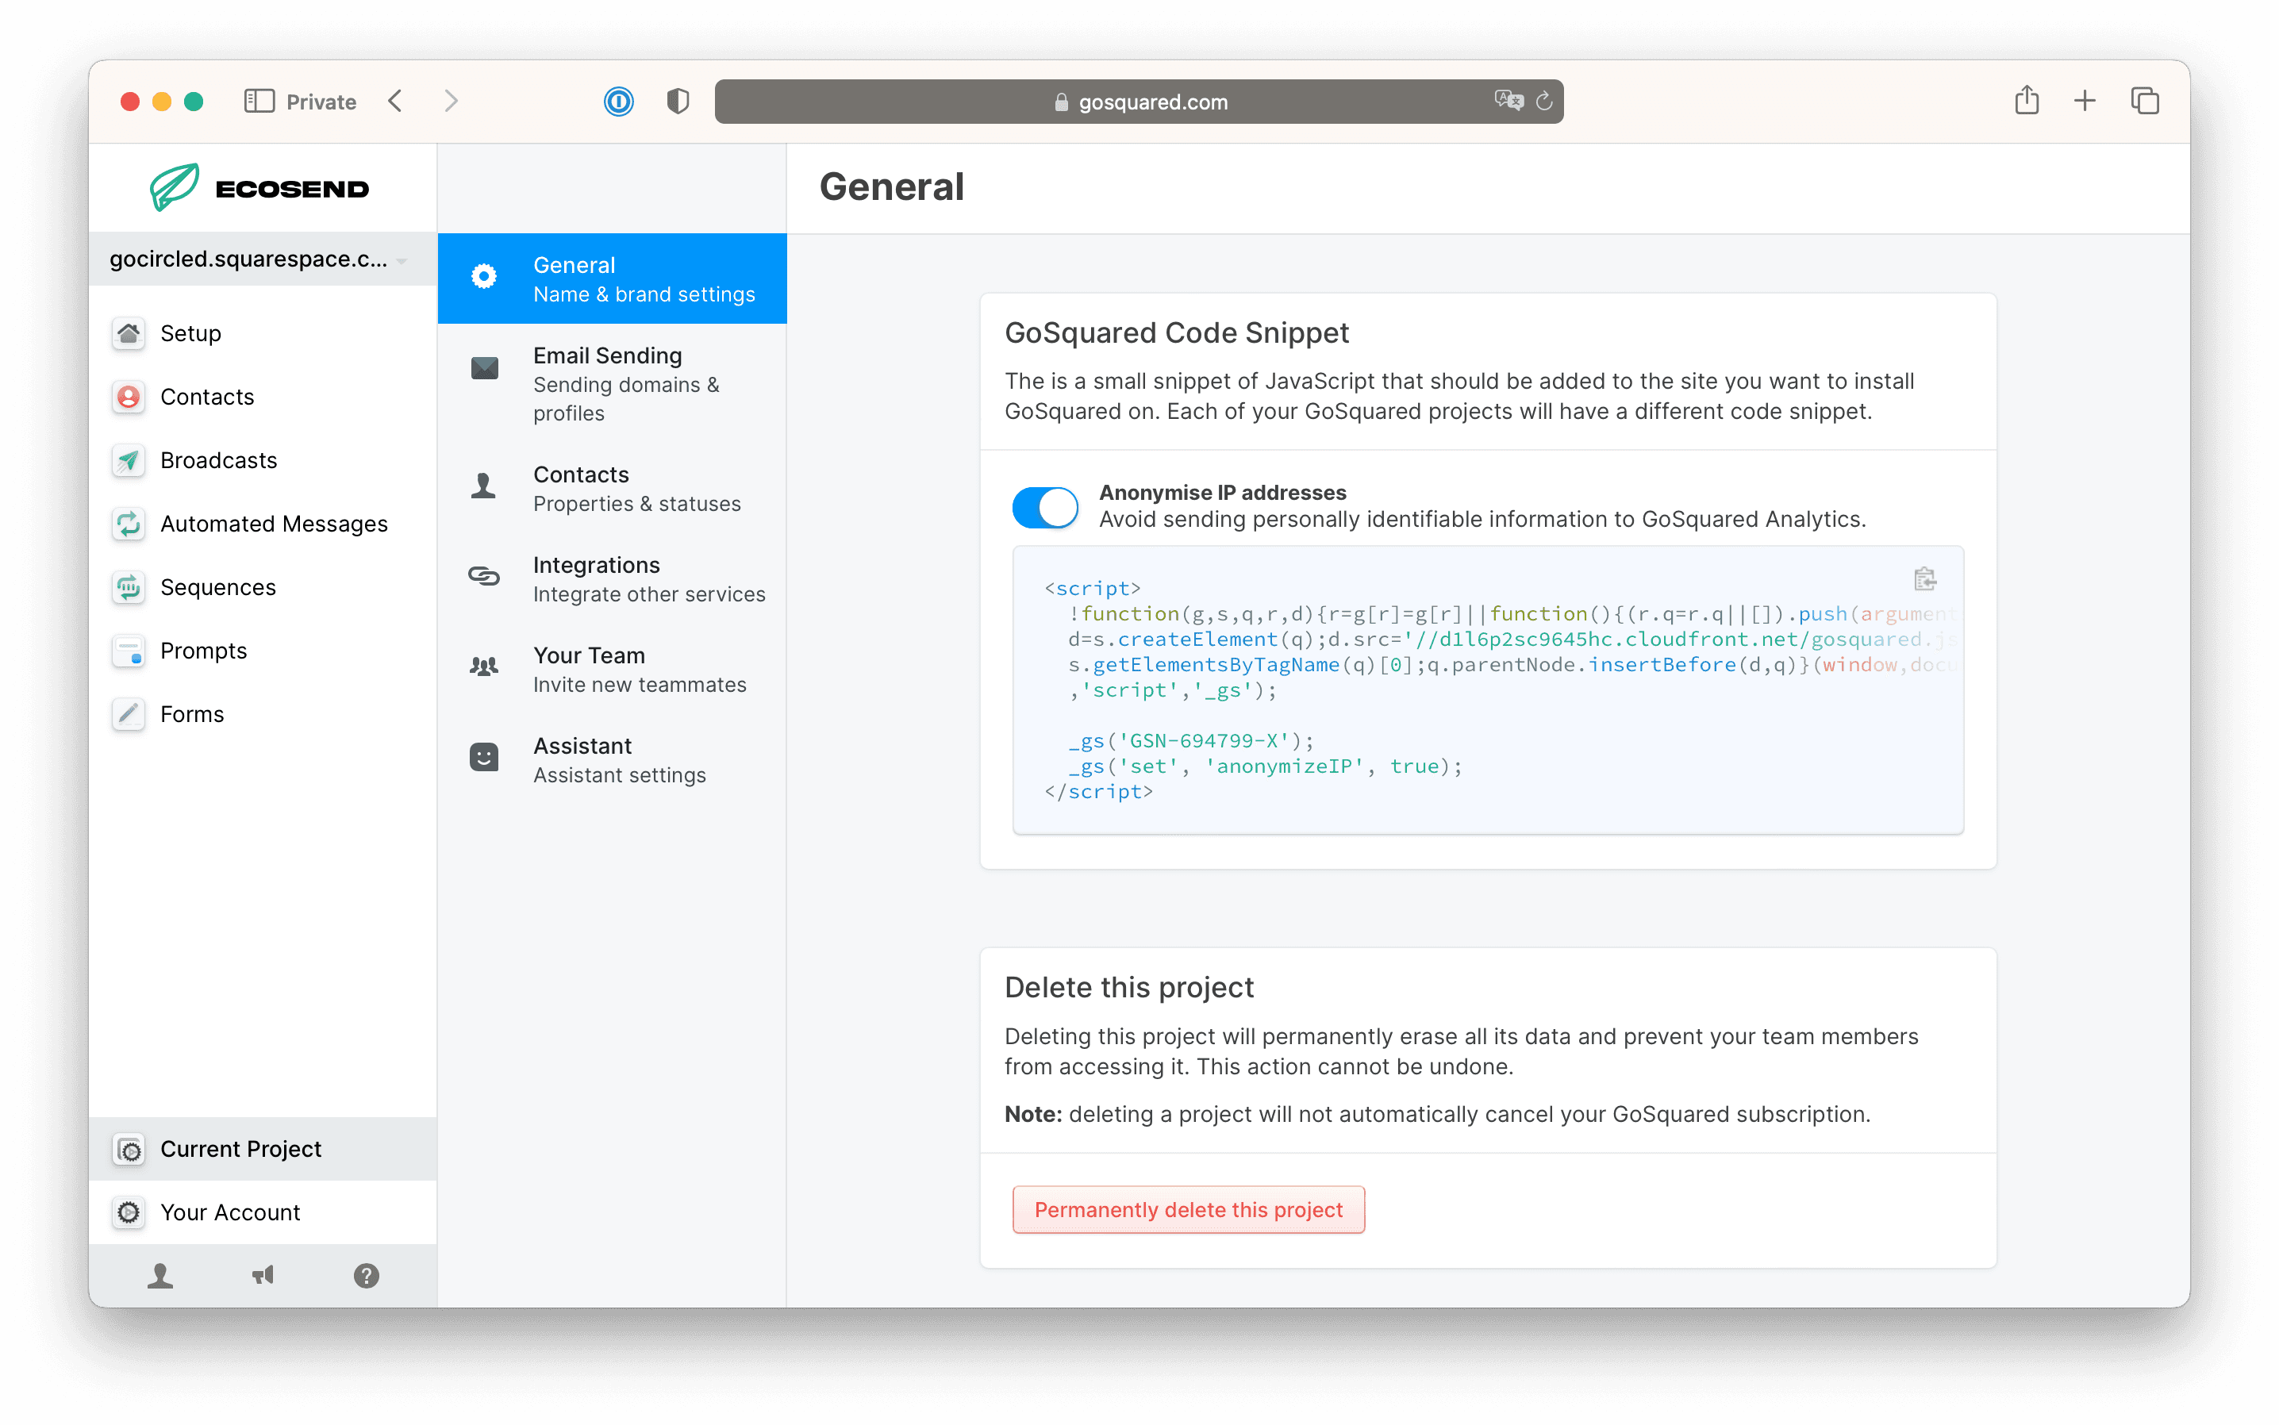Open Your Account settings
The height and width of the screenshot is (1425, 2279).
tap(229, 1212)
